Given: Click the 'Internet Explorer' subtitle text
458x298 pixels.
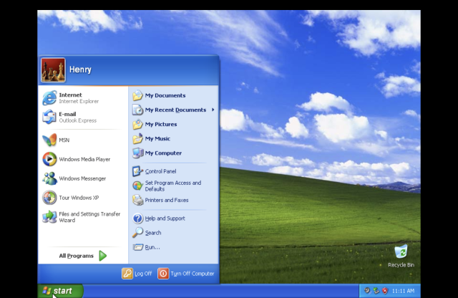Looking at the screenshot, I should pos(79,102).
